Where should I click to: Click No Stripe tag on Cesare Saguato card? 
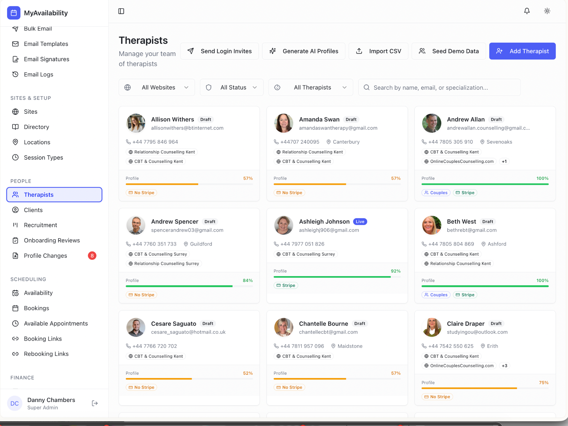pyautogui.click(x=141, y=387)
